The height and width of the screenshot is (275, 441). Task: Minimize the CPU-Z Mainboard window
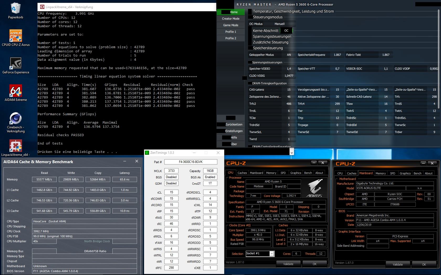tap(423, 163)
